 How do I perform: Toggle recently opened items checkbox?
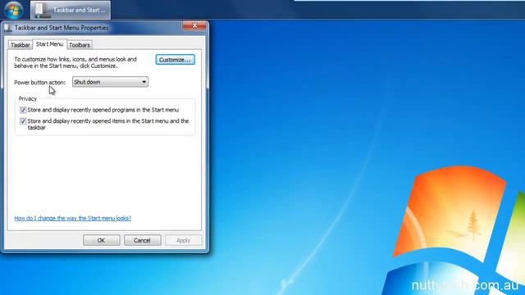(x=23, y=121)
